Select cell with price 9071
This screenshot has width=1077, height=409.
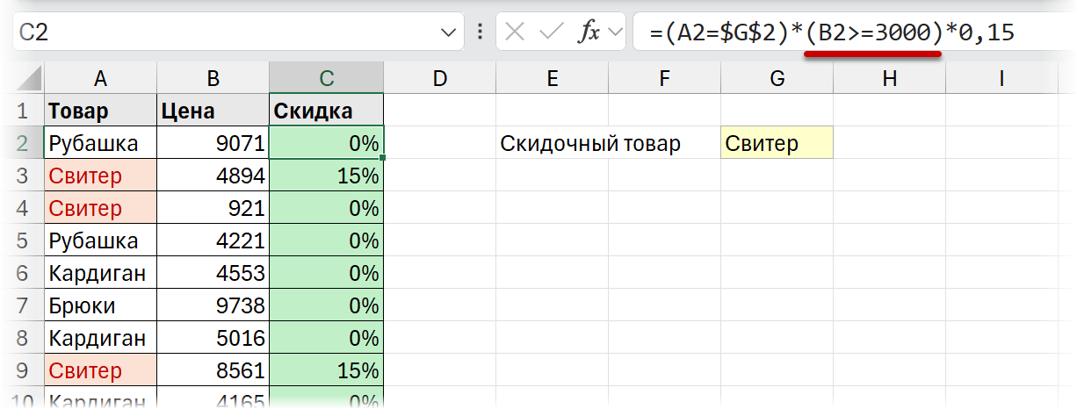(x=213, y=143)
